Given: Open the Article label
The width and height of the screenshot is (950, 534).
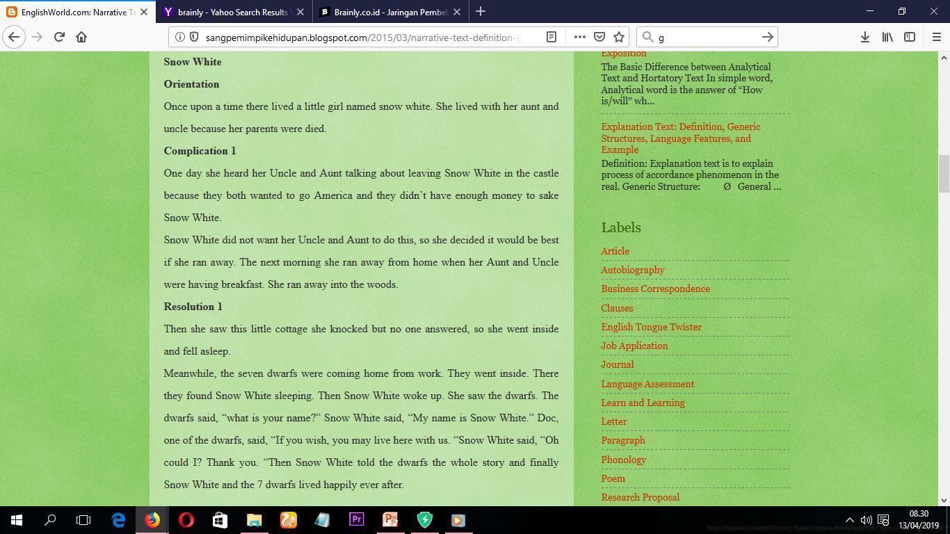Looking at the screenshot, I should (615, 251).
